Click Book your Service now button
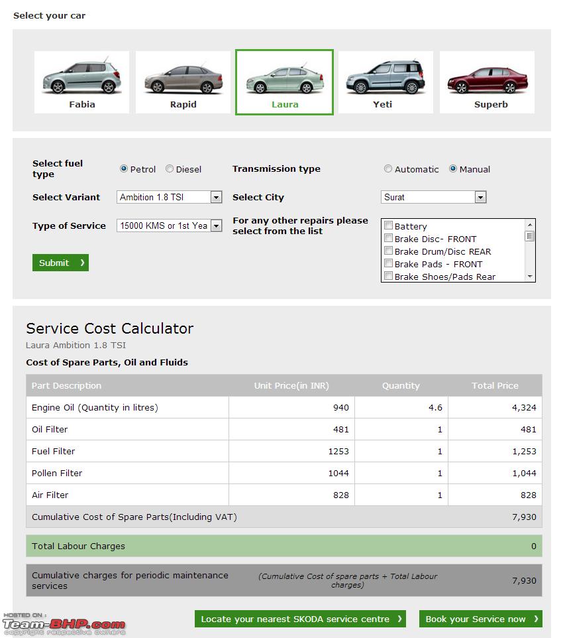 click(481, 619)
